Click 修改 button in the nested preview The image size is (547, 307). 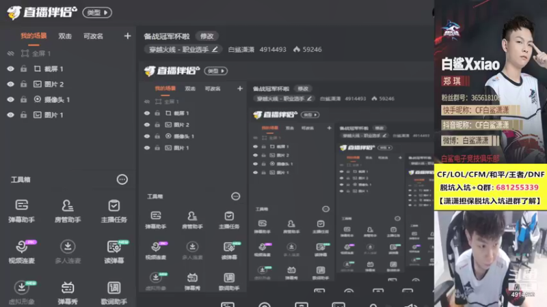coord(303,89)
